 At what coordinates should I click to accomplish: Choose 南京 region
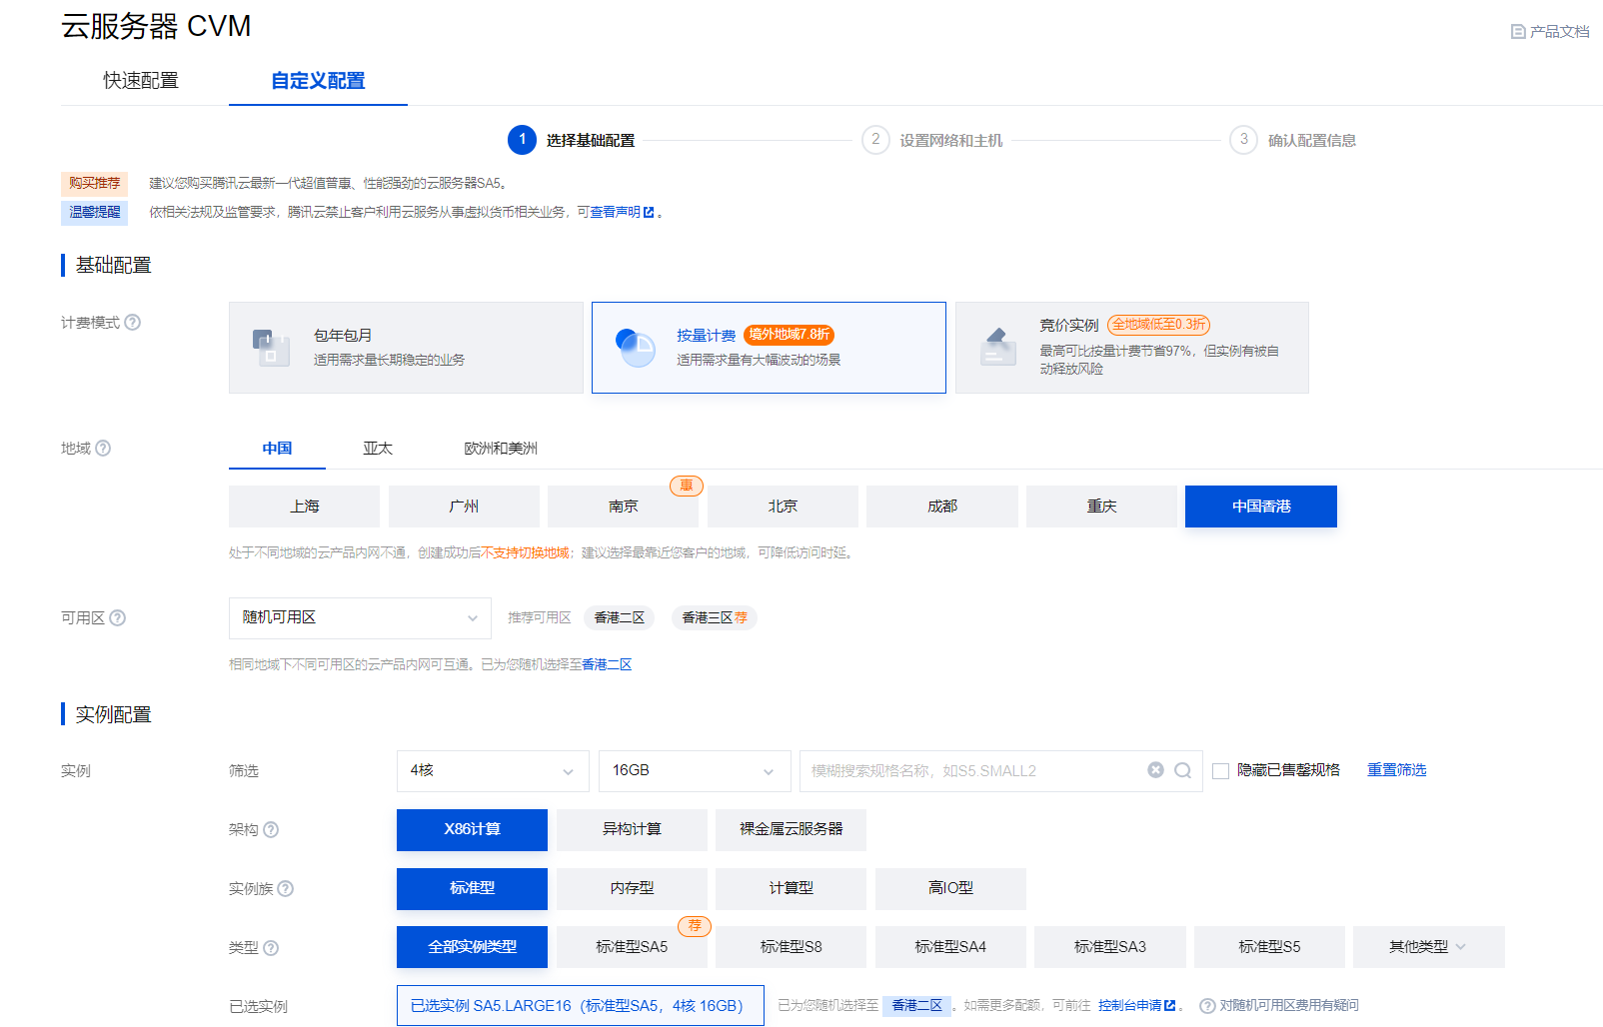(x=624, y=507)
